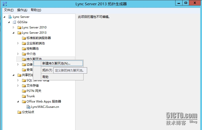Select the 分支站点 tree label
Screen dimensions: 202x130
[28, 112]
